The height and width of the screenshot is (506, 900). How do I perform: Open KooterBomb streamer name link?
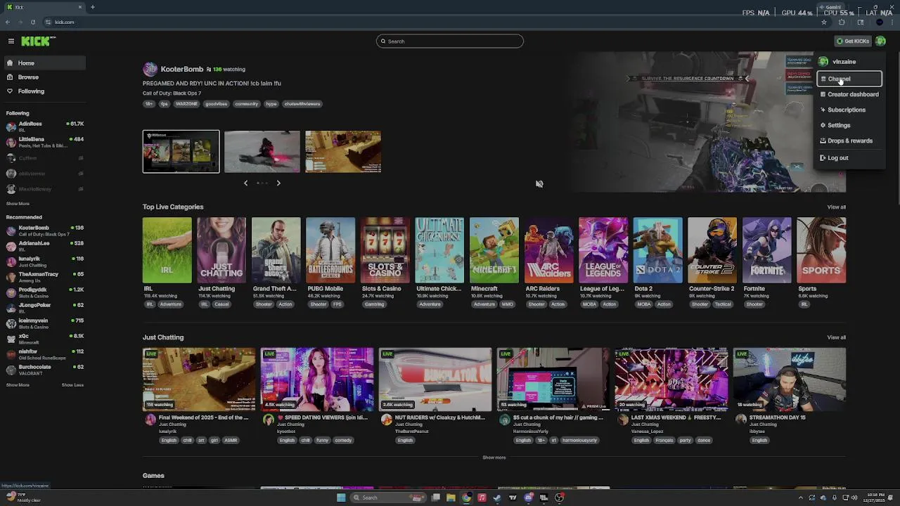(x=181, y=69)
